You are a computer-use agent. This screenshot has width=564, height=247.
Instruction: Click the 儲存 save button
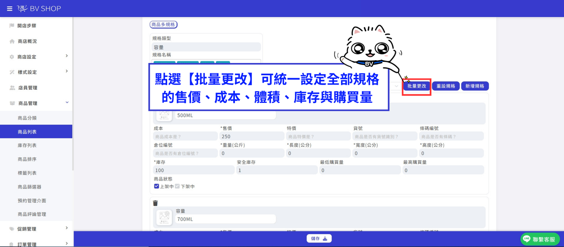[319, 238]
